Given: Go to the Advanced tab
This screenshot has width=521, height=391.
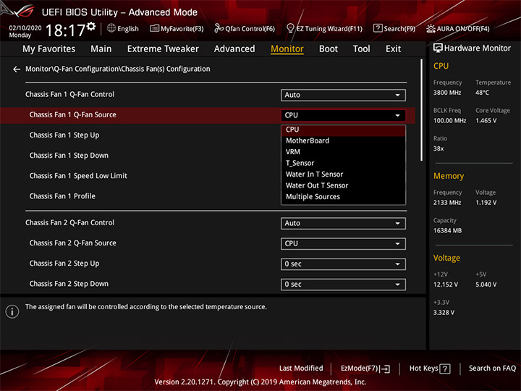Looking at the screenshot, I should point(234,49).
